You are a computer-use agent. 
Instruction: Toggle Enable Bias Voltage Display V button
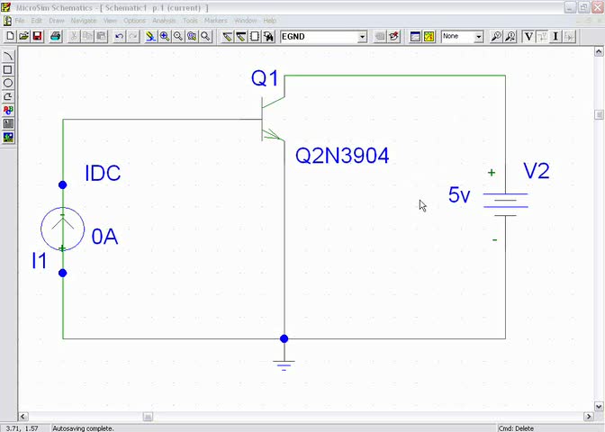528,36
